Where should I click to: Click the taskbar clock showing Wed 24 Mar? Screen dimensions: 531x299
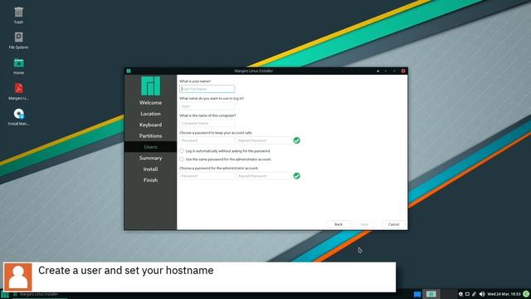504,294
